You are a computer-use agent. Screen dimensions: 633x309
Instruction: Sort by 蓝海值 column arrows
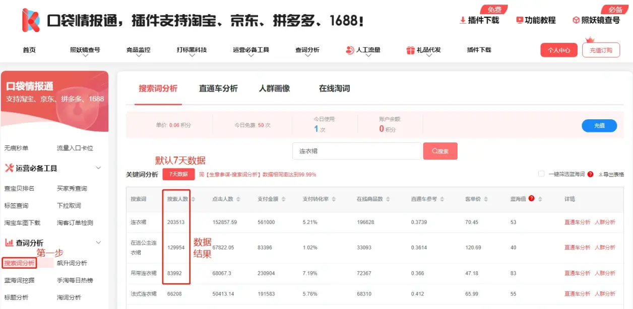(x=540, y=199)
